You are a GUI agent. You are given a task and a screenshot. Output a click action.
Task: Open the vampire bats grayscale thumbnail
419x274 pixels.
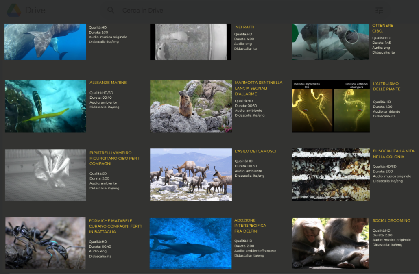pyautogui.click(x=46, y=175)
